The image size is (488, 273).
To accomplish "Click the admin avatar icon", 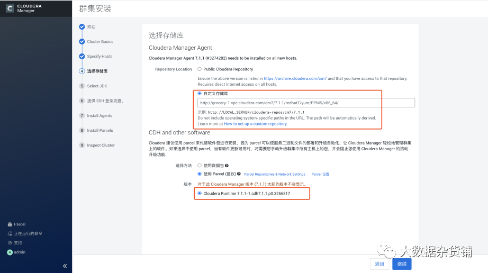I will (x=10, y=252).
